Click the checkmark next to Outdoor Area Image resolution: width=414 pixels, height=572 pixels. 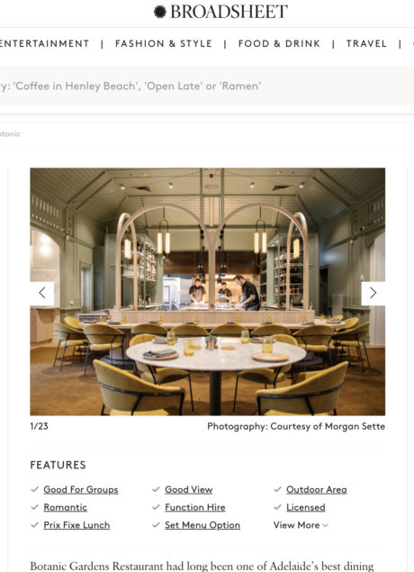pos(277,489)
